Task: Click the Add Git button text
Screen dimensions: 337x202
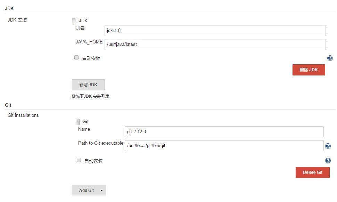Action: (86, 191)
